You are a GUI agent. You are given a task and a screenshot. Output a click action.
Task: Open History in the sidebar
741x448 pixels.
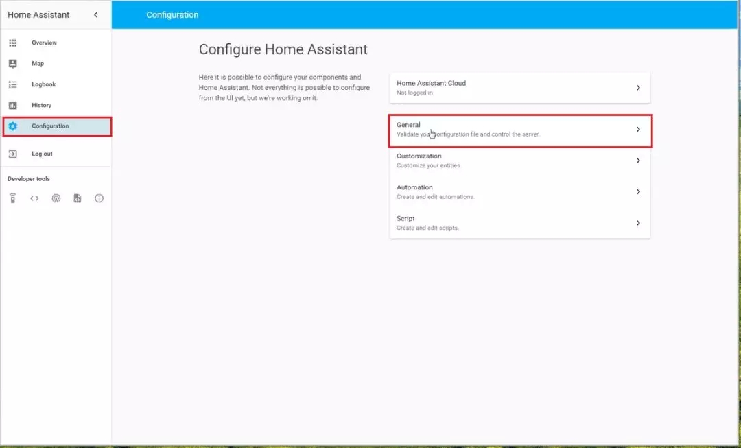pyautogui.click(x=56, y=106)
